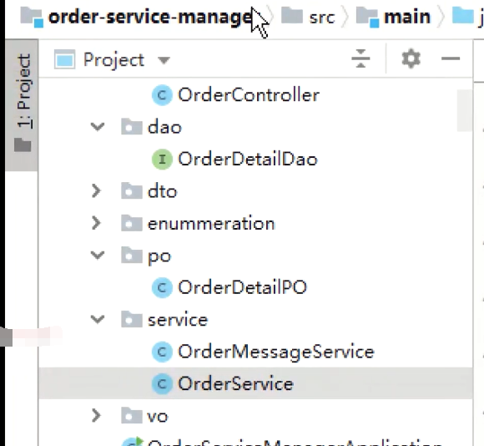Click the main breadcrumb
Screen dimensions: 484x446
(407, 17)
